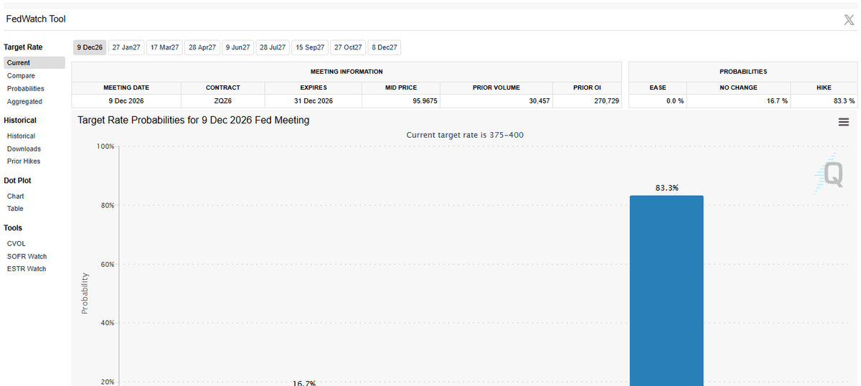The image size is (861, 386).
Task: Click the 83.3% blue probability bar
Action: coord(667,291)
